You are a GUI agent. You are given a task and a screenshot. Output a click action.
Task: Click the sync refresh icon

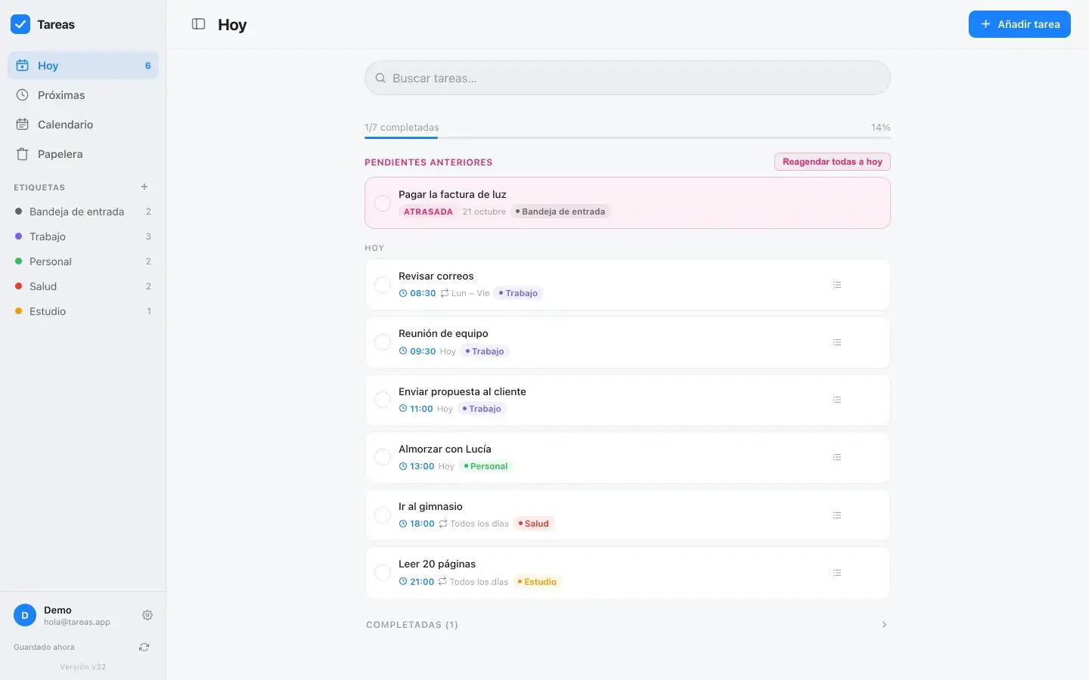[144, 648]
